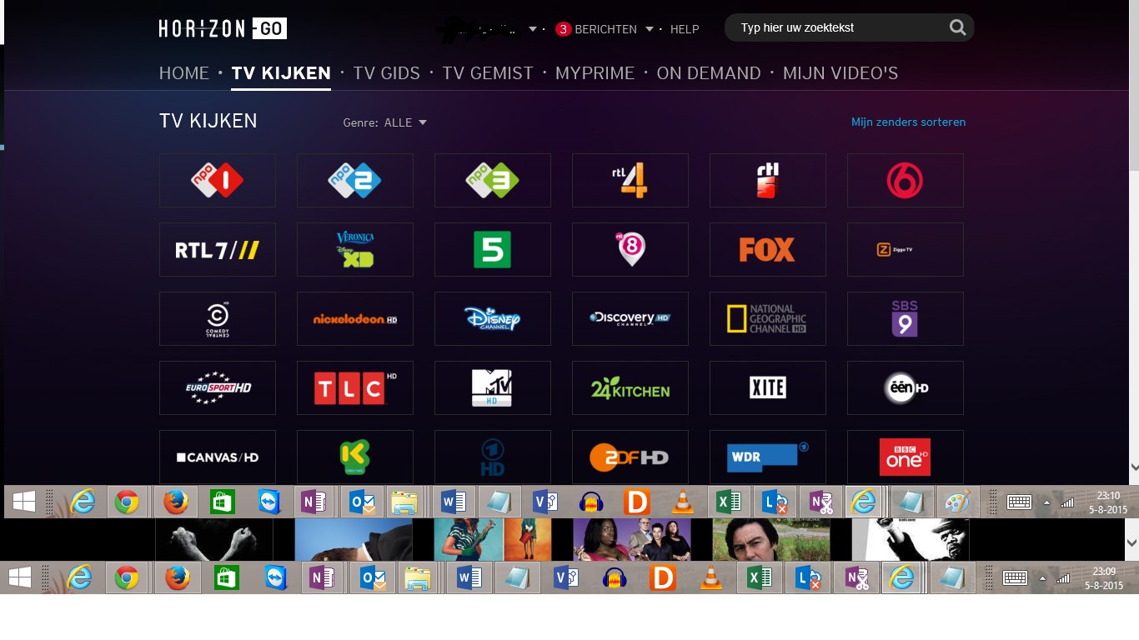Open Excel from the taskbar
Viewport: 1139px width, 640px height.
[x=729, y=502]
